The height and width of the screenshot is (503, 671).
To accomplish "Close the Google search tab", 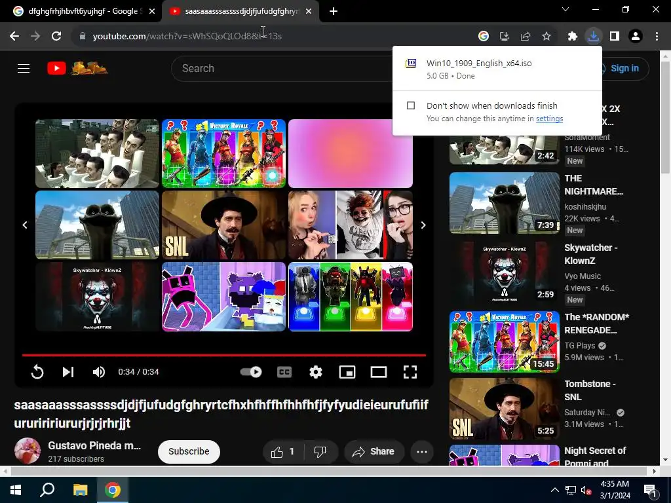I will coord(152,12).
